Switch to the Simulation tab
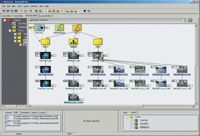Viewport: 200px width, 136px height. [25, 112]
